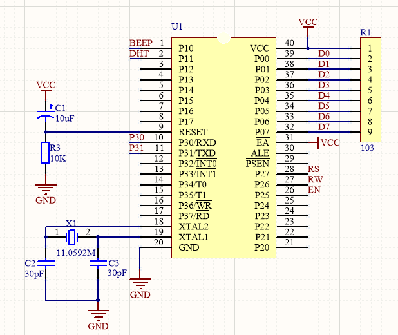Select the C3 designator text
Screen dimensions: 398x335
click(113, 263)
